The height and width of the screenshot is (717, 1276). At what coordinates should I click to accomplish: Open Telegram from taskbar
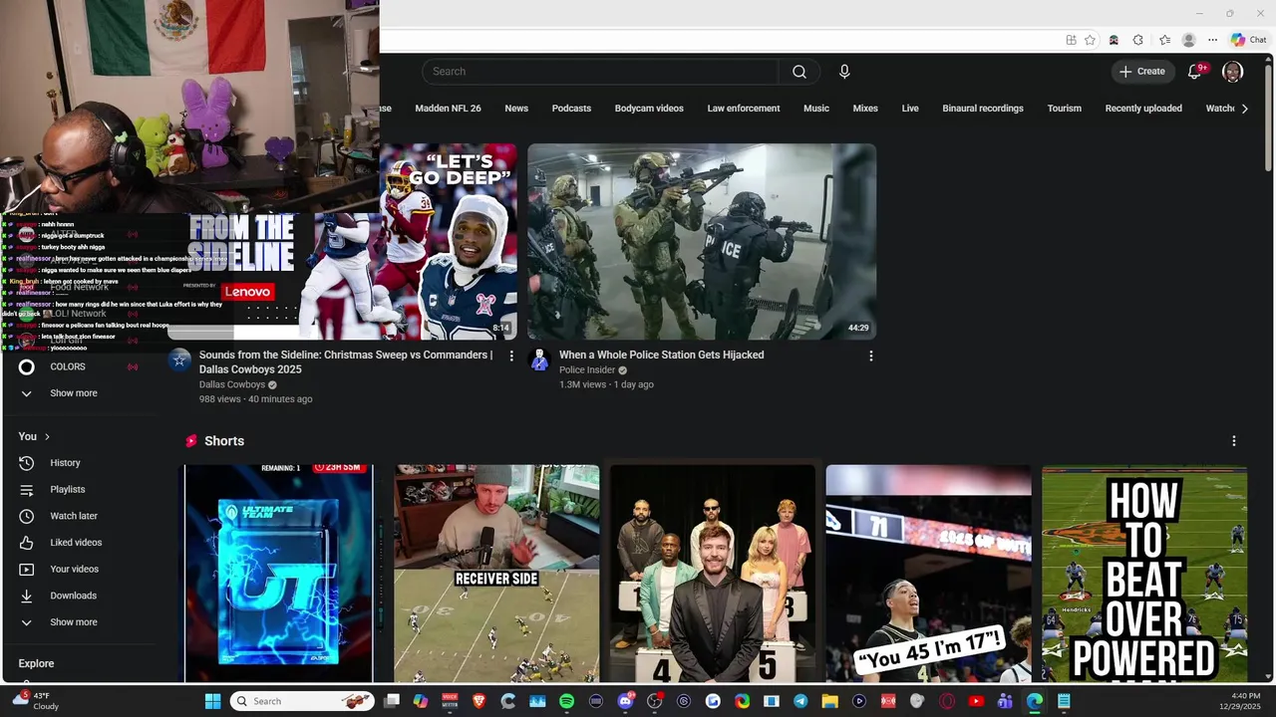coord(800,701)
